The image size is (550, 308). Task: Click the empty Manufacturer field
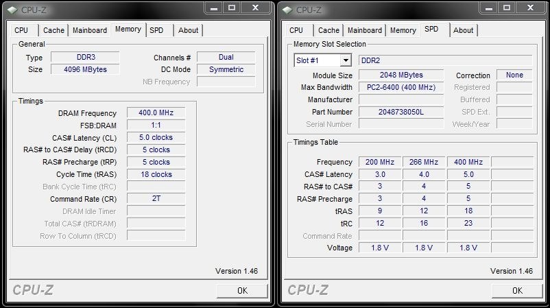[401, 99]
